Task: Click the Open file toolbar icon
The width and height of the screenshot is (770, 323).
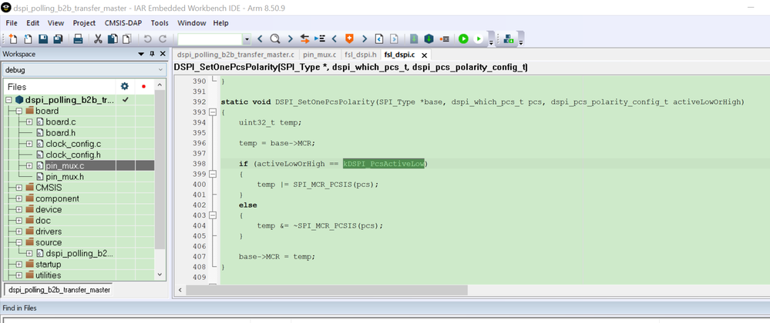Action: [x=28, y=38]
